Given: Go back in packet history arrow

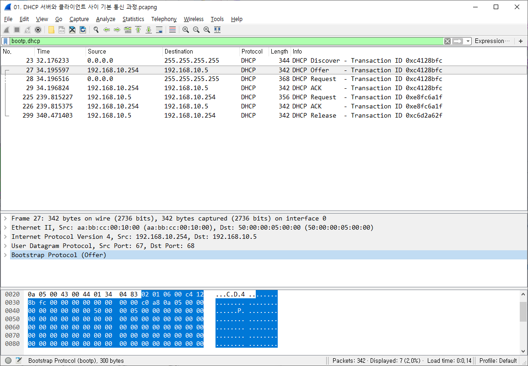Looking at the screenshot, I should (107, 30).
